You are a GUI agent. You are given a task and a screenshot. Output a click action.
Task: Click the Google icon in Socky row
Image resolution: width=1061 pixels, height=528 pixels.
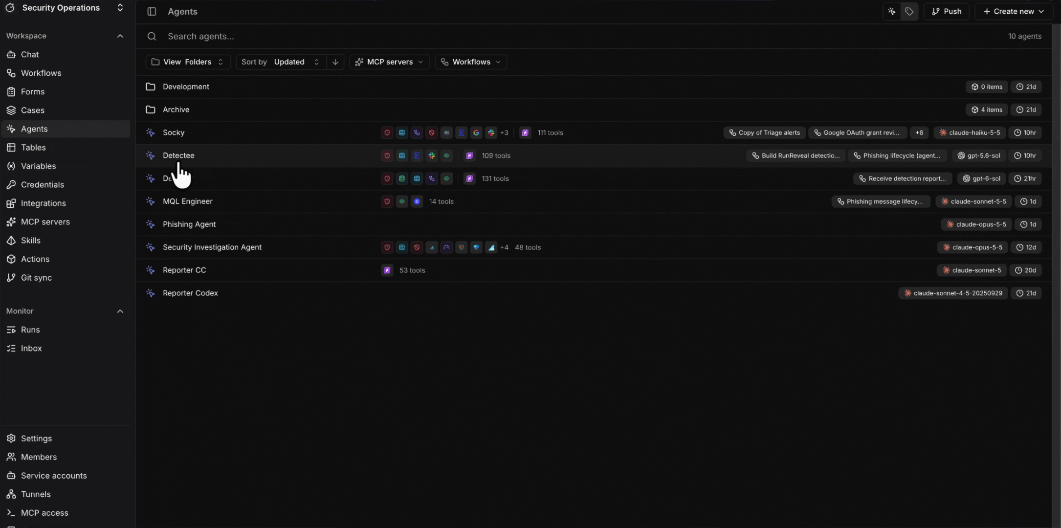coord(476,132)
